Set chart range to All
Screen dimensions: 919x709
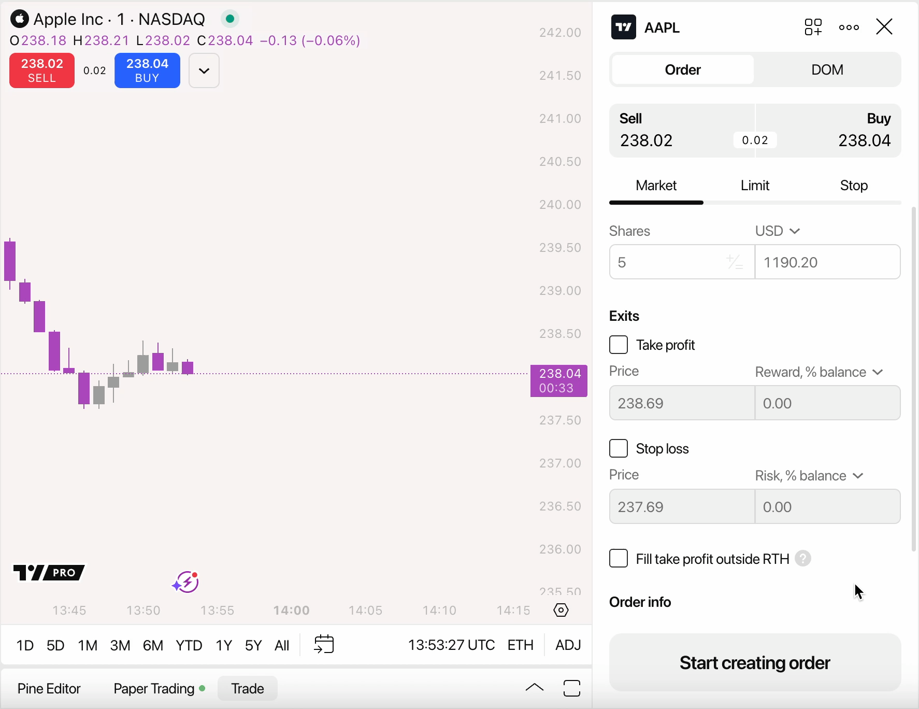click(282, 646)
